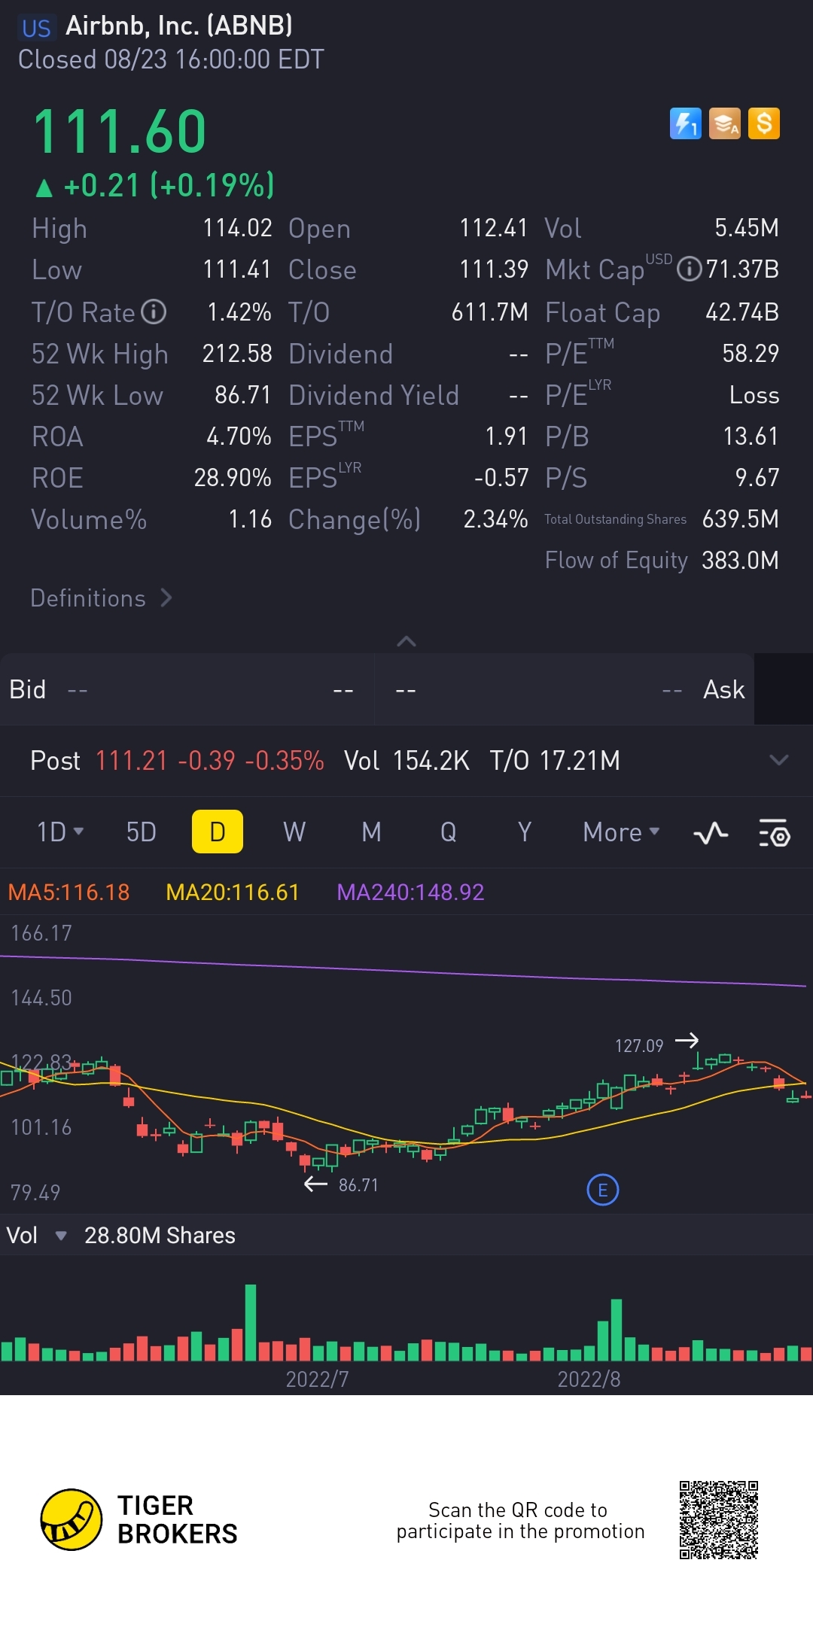Select the 5D chart tab

coord(141,832)
